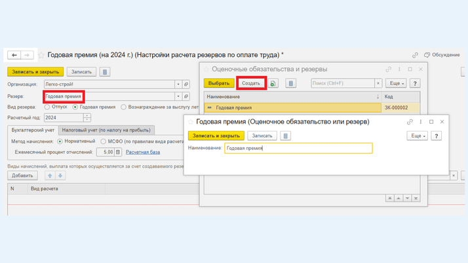Viewport: 468px width, 263px height.
Task: Open calculator icon beside 5,00 percent field
Action: 118,152
